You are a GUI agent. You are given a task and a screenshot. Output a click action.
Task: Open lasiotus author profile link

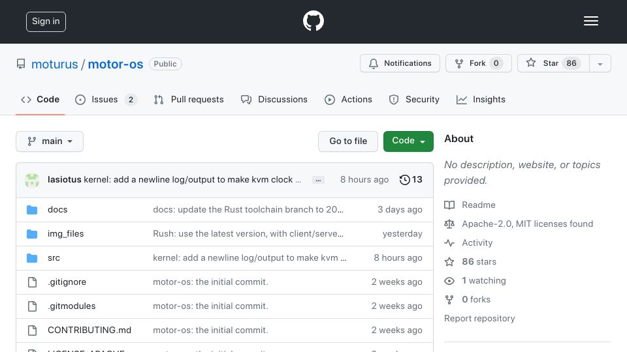pyautogui.click(x=65, y=180)
